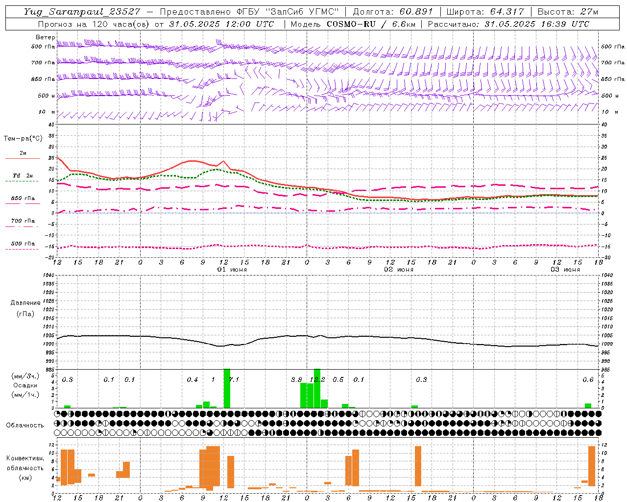
Task: Click the precipitation value 12.2
Action: (x=317, y=379)
